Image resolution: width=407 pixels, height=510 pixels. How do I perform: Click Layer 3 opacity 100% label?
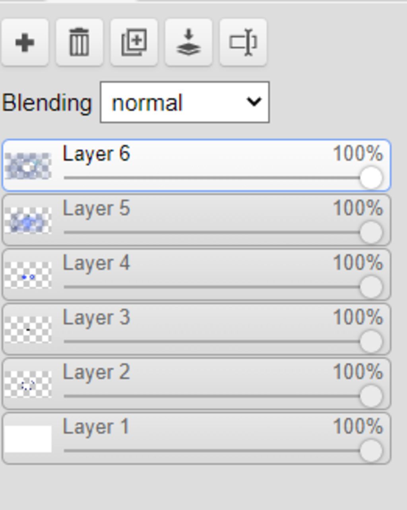(x=358, y=318)
